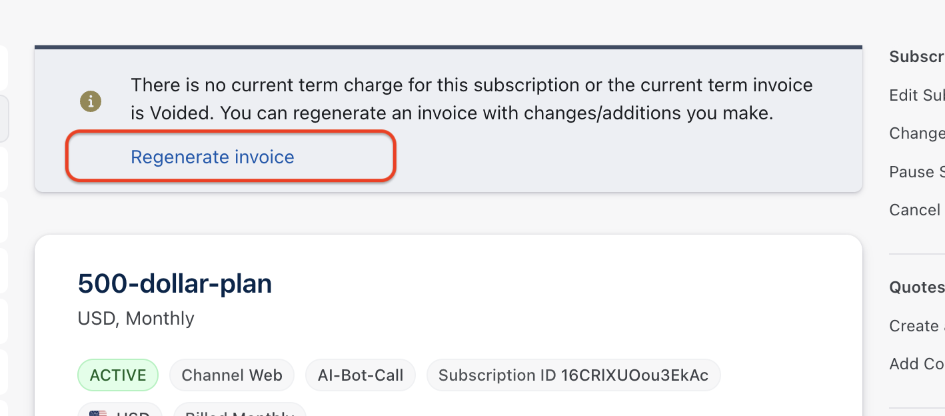The width and height of the screenshot is (945, 416).
Task: Click the AI-Bot-Call tag
Action: pos(361,375)
